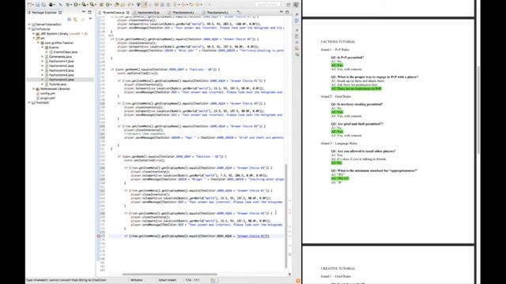Select Factionsinv1.java in the tree
Image resolution: width=506 pixels, height=284 pixels.
pos(59,62)
